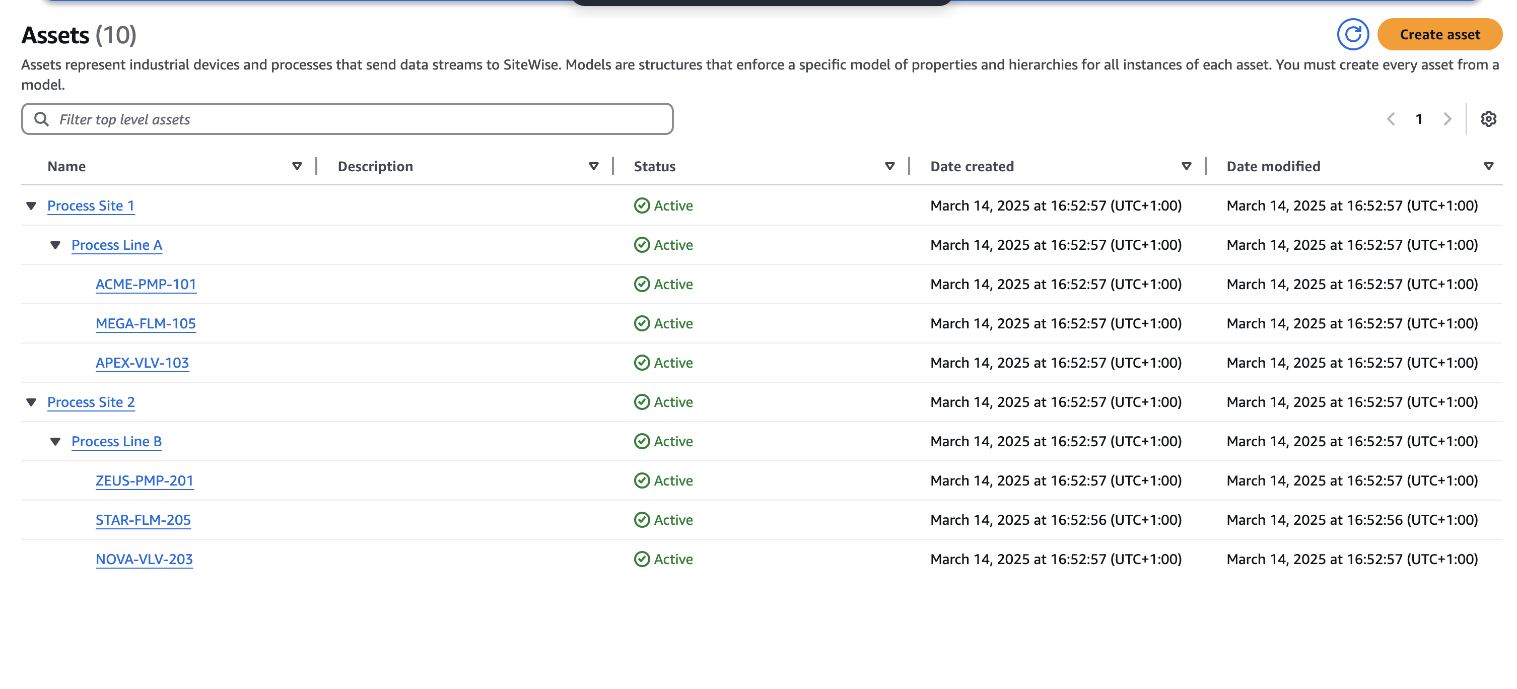Select page 1 in the pagination control
The height and width of the screenshot is (689, 1517).
[x=1419, y=119]
